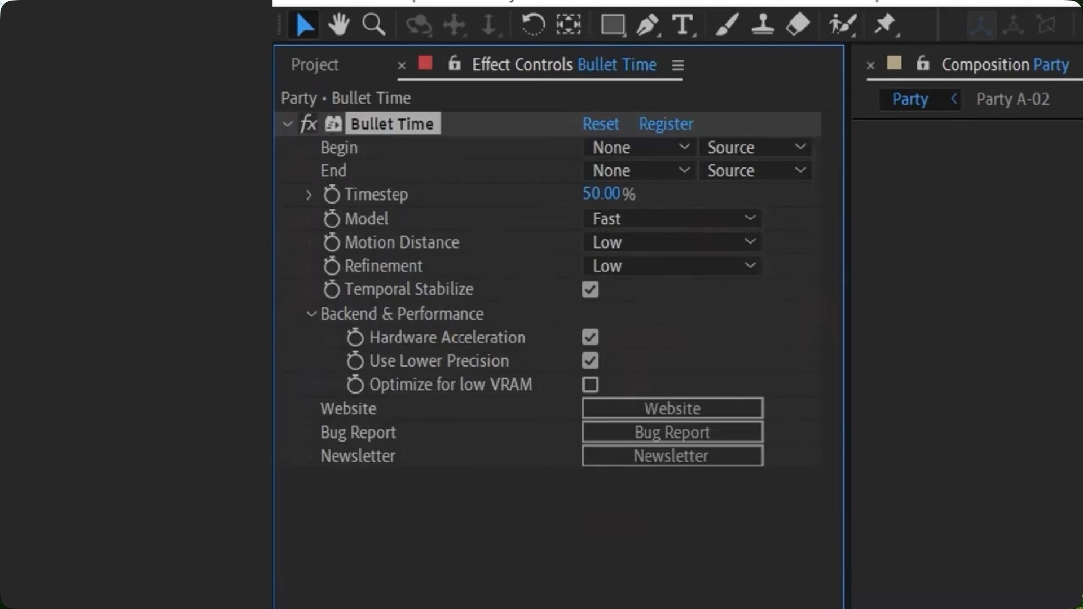This screenshot has width=1083, height=609.
Task: Disable Temporal Stabilize checkbox
Action: [590, 290]
